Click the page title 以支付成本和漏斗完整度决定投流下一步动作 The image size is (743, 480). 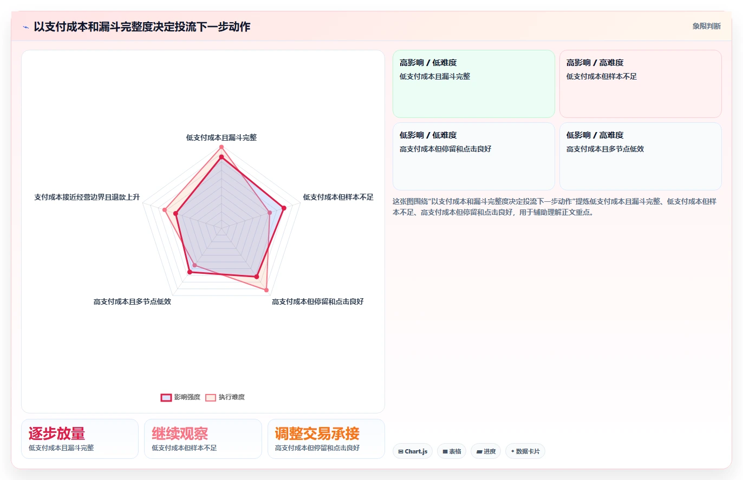pyautogui.click(x=142, y=27)
